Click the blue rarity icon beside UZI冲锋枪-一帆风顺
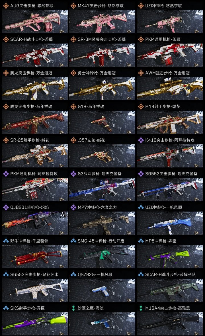The width and height of the screenshot is (205, 336). [x=141, y=207]
